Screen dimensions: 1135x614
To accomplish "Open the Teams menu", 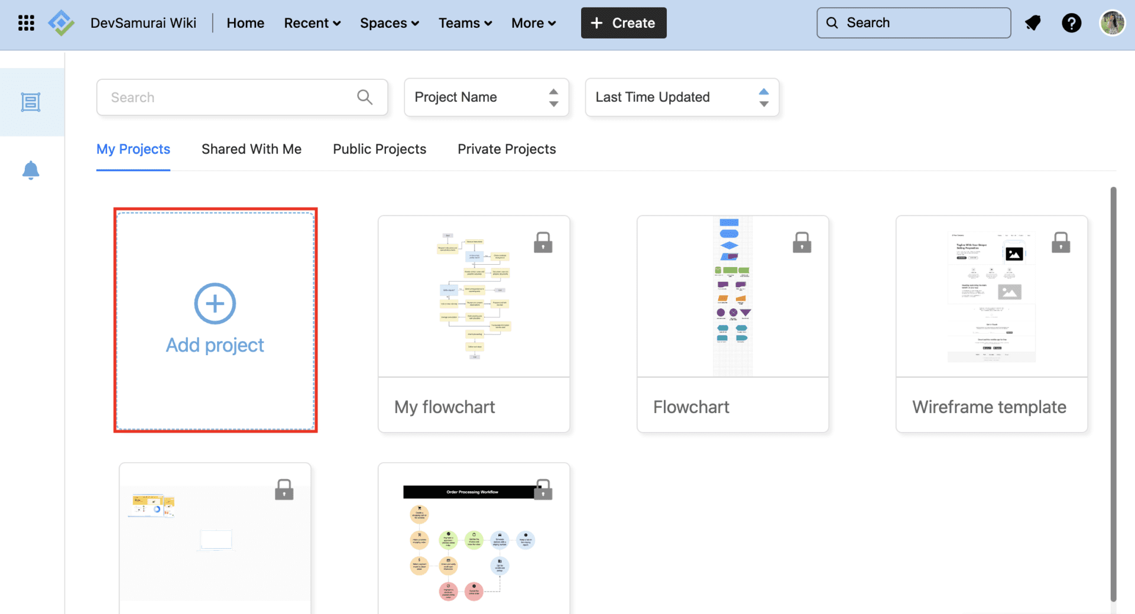I will (465, 22).
